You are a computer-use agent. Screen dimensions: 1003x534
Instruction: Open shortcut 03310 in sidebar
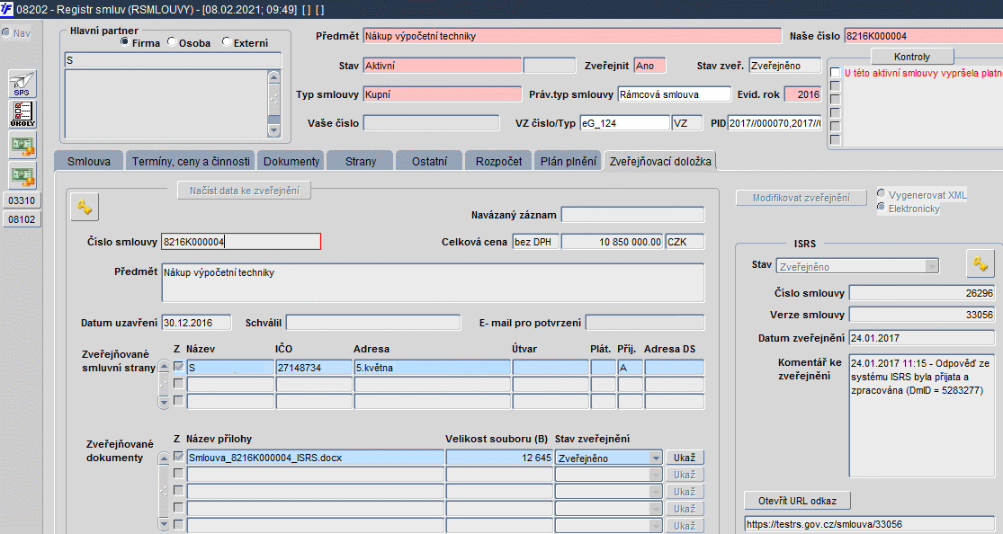[x=22, y=200]
